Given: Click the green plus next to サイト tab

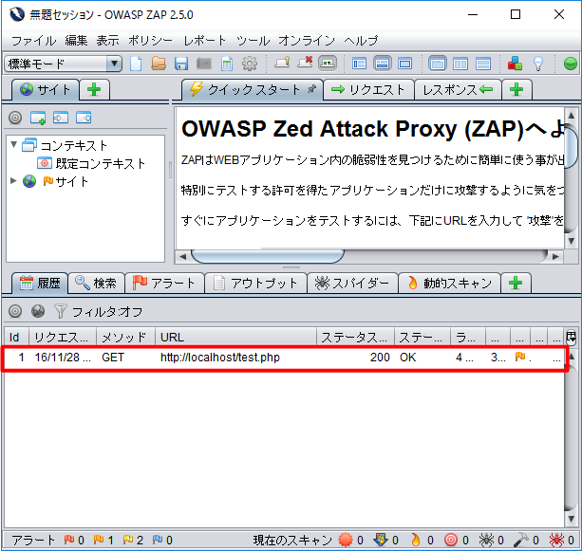Looking at the screenshot, I should 94,89.
